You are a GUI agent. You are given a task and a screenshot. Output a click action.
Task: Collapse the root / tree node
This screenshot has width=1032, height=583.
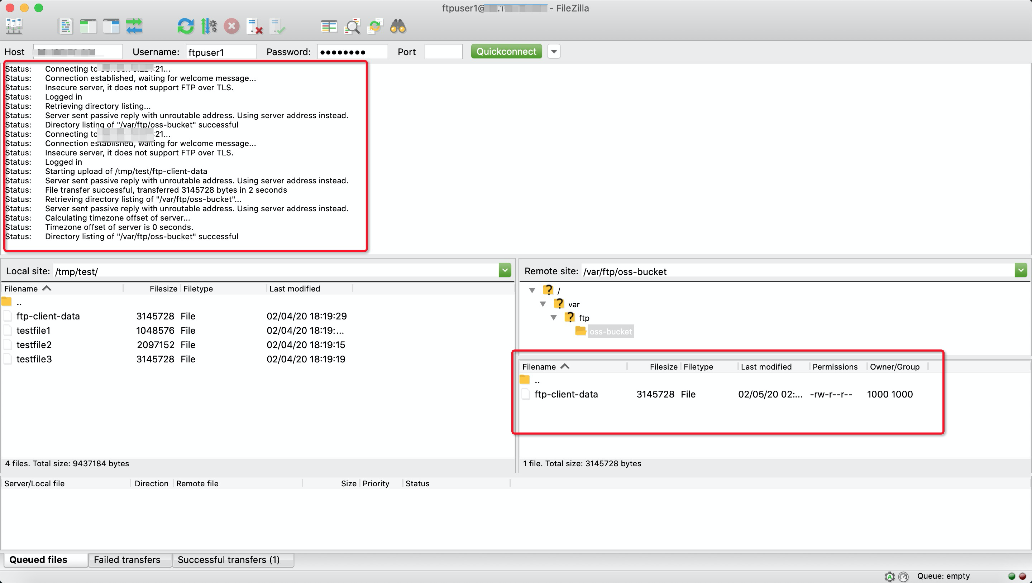coord(532,290)
